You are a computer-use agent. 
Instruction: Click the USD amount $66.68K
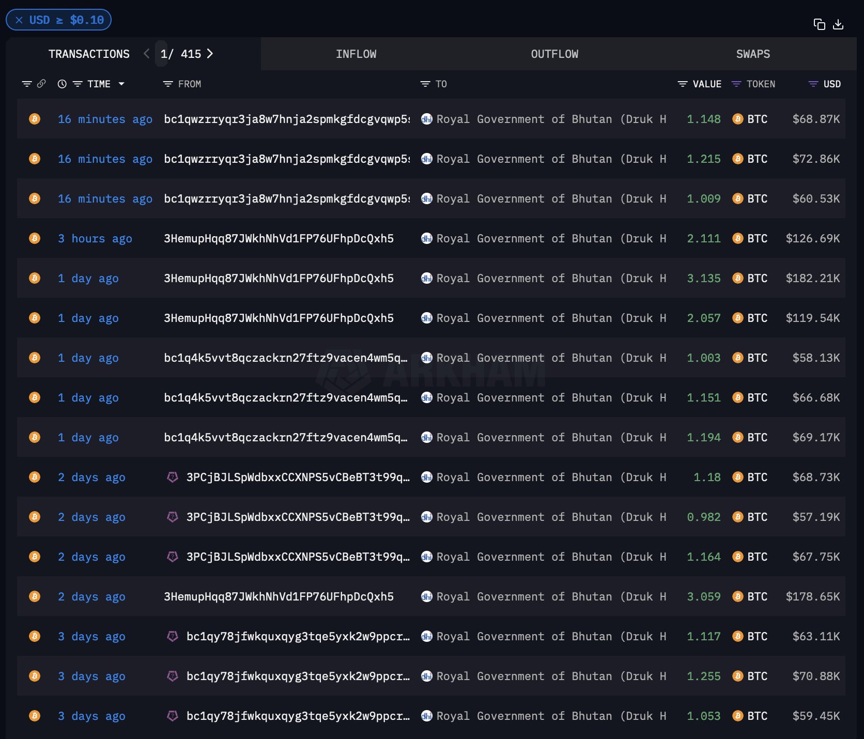[x=816, y=397]
